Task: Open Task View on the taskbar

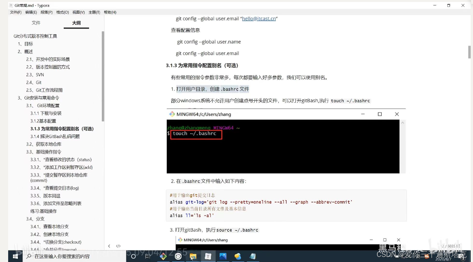Action: 148,256
